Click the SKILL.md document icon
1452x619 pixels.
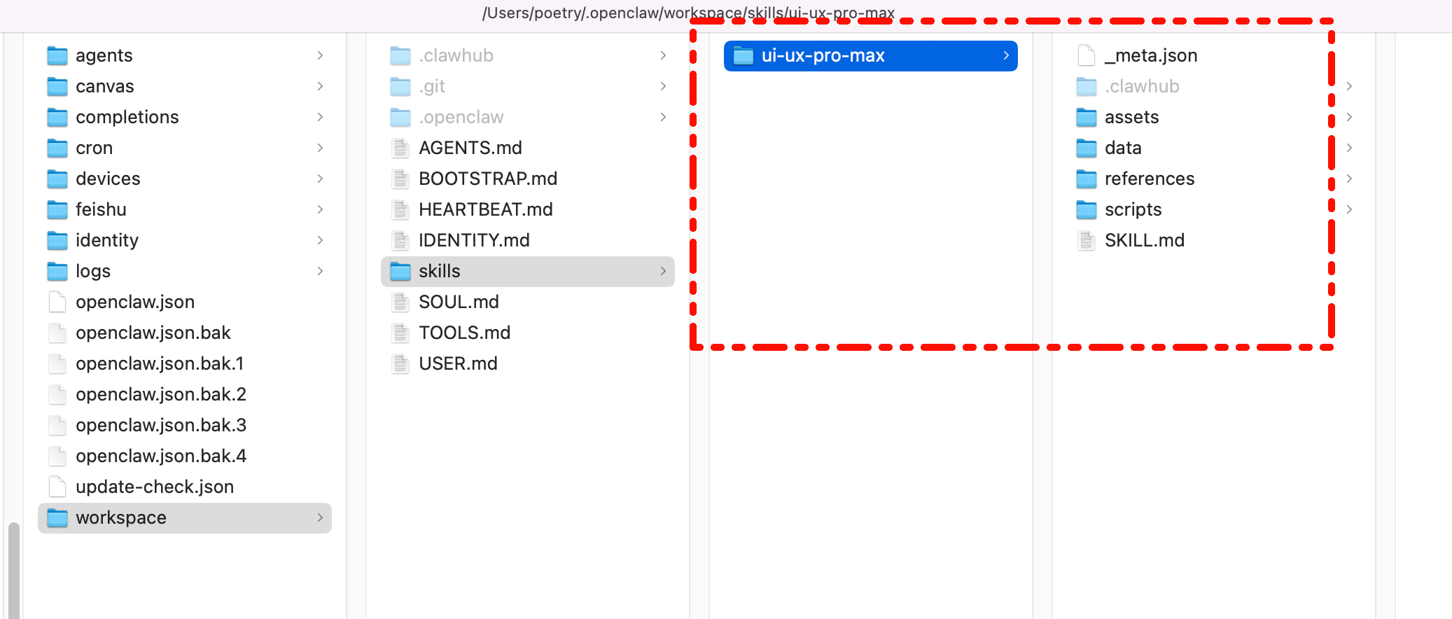coord(1087,240)
